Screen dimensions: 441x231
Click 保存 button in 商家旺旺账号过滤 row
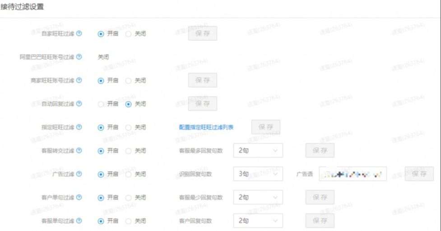click(203, 80)
